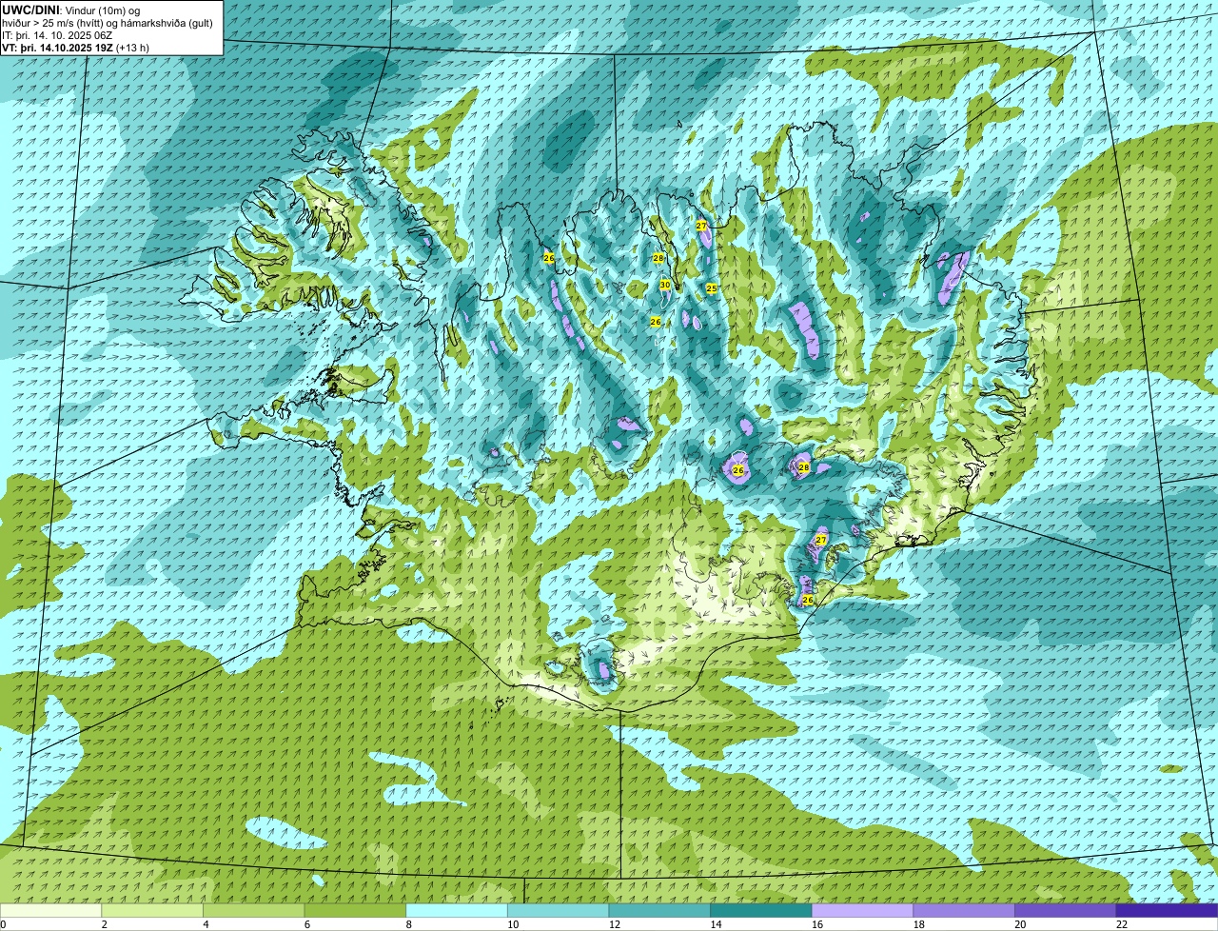Click the 'VT: þri. 14.10.2025 19Z (+13 h)' line

click(75, 48)
